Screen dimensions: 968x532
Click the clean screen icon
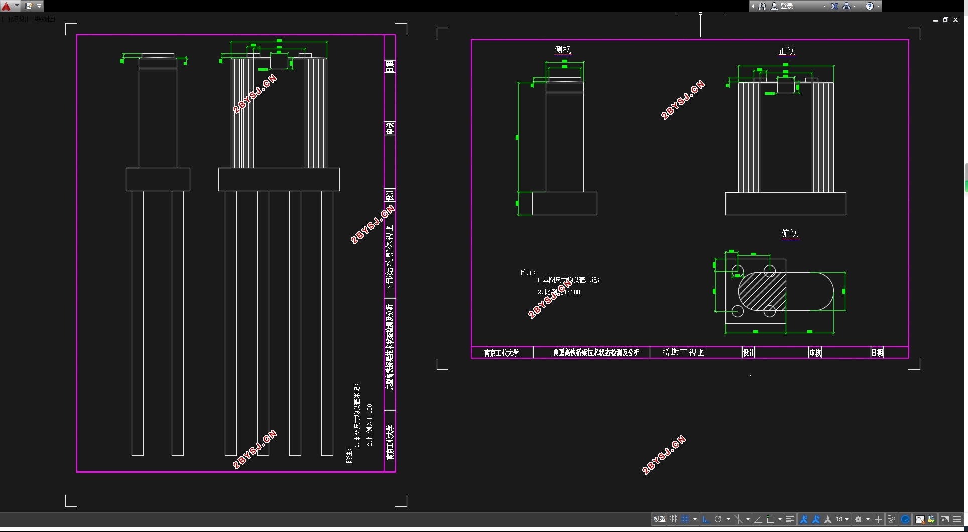click(945, 519)
